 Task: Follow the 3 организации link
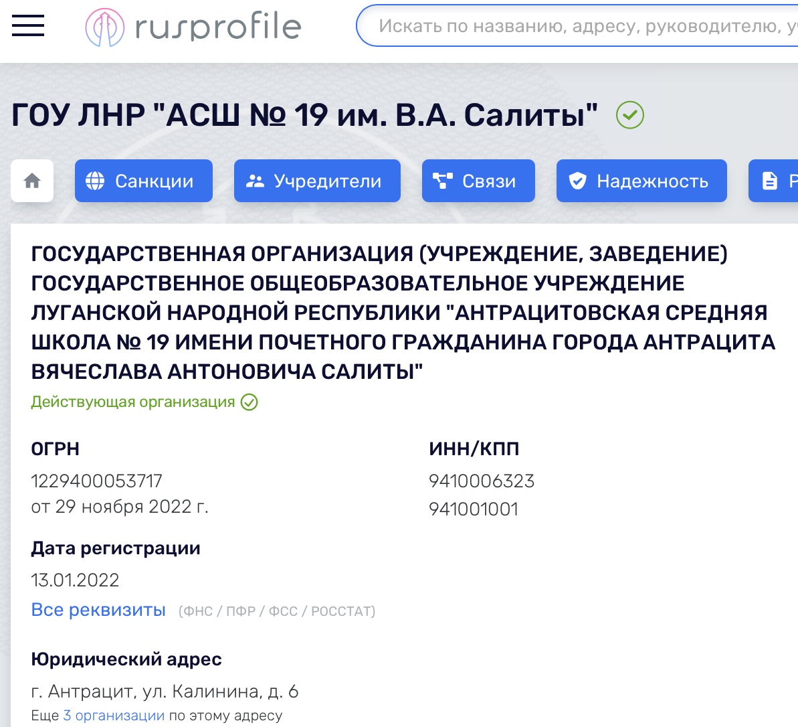coord(114,715)
